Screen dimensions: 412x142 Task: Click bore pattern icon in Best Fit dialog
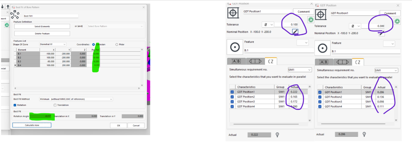click(14, 14)
